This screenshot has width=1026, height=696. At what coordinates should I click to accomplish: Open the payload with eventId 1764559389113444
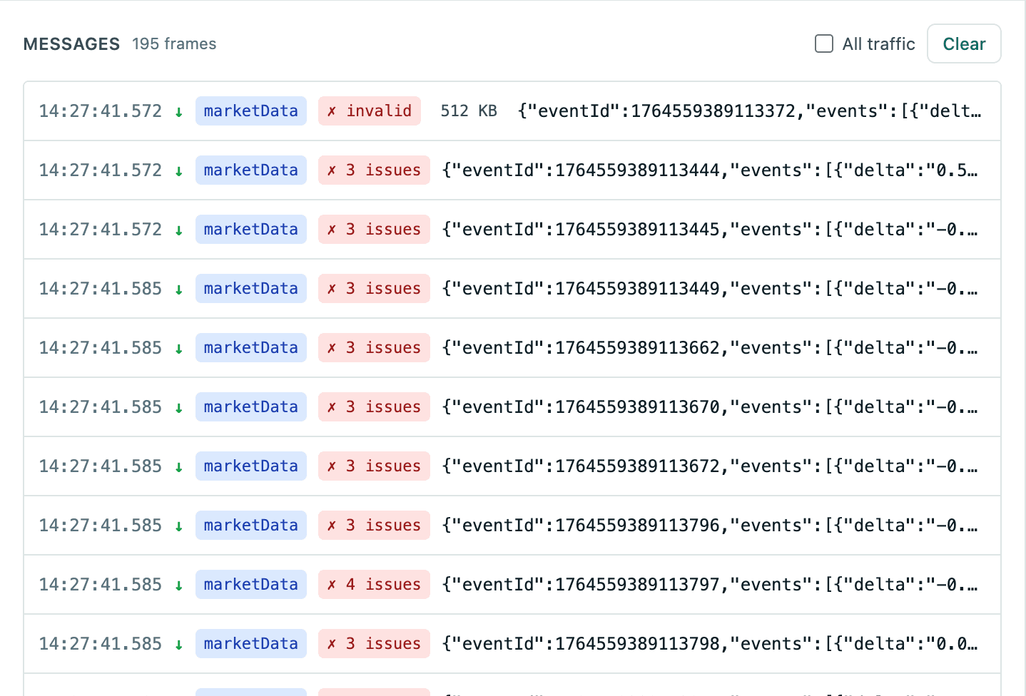coord(710,170)
